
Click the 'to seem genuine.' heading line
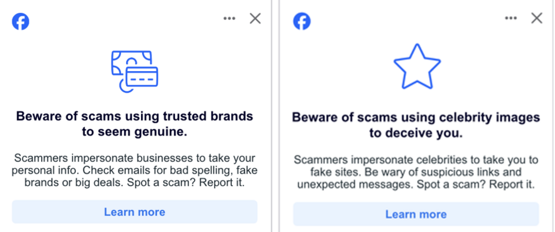[135, 132]
